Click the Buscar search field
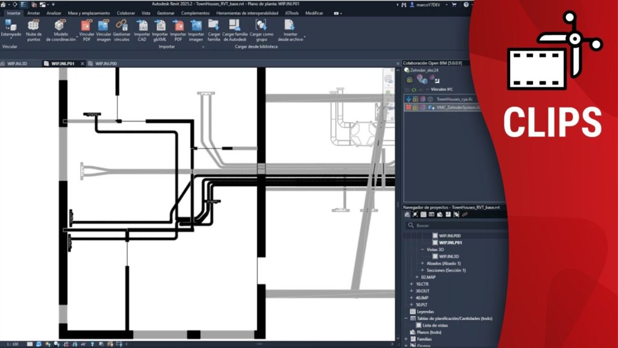 pos(459,225)
